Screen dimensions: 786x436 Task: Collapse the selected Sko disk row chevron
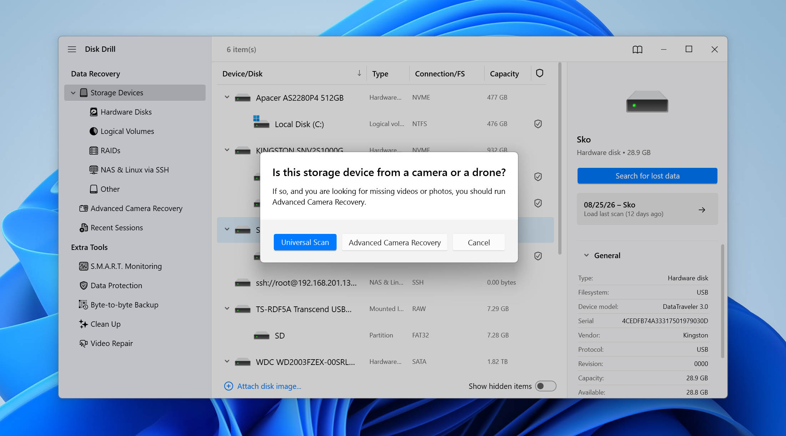[x=227, y=229]
